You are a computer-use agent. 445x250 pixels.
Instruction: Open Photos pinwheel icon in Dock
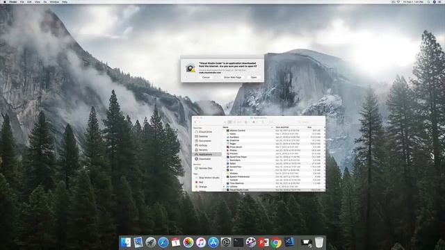pyautogui.click(x=188, y=242)
